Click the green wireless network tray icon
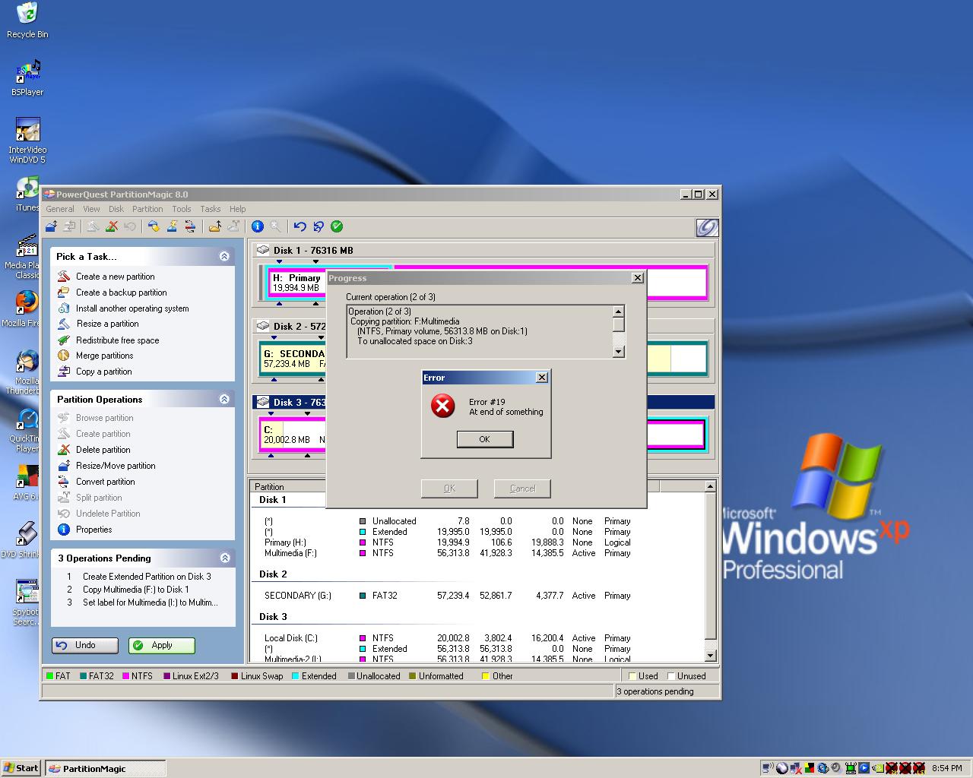This screenshot has width=973, height=778. [850, 768]
